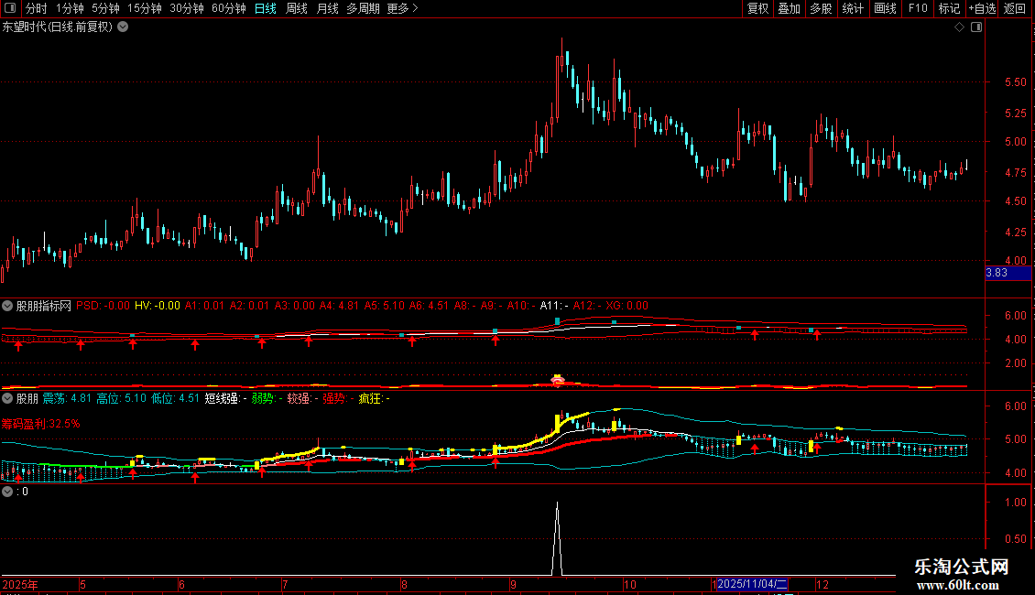Switch to 分时 chart view
The height and width of the screenshot is (595, 1035).
click(37, 8)
